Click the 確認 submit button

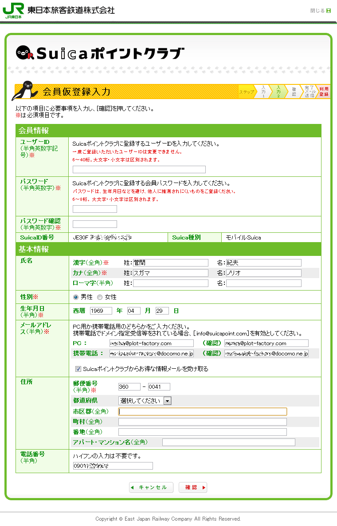193,487
